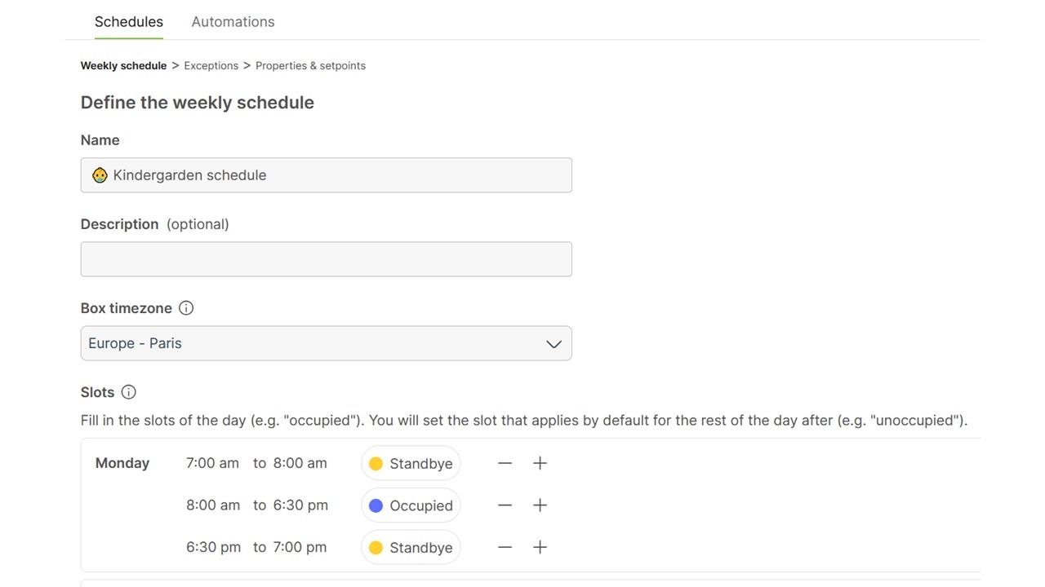
Task: Click the blue Occupied color dot
Action: click(x=376, y=505)
